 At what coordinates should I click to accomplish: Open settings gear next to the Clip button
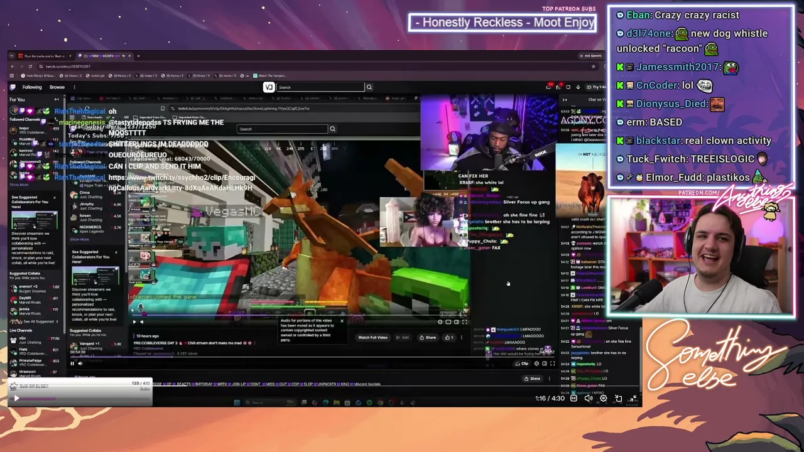(536, 363)
